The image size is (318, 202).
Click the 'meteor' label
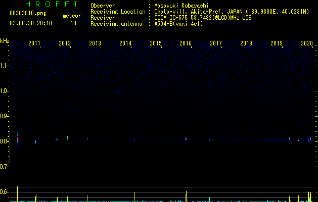(72, 16)
